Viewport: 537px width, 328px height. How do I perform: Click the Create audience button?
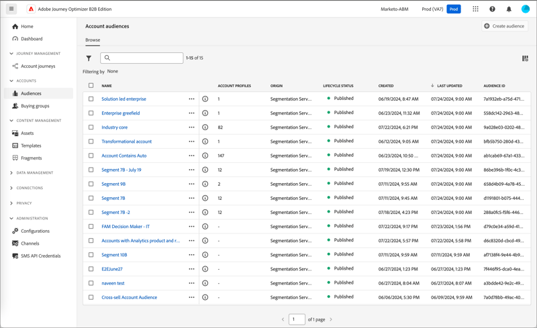pos(505,26)
